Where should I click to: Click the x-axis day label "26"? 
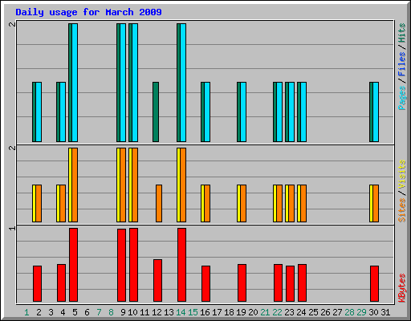coord(325,312)
